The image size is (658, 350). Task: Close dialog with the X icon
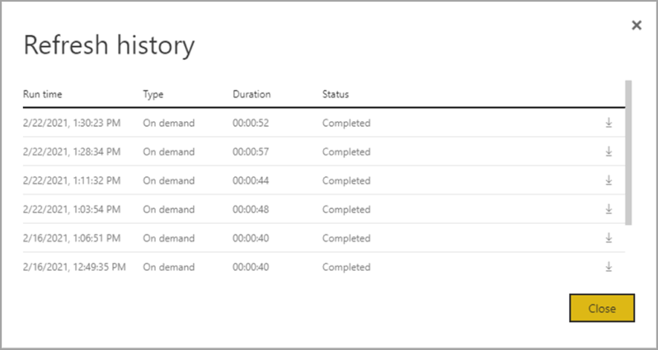point(637,26)
